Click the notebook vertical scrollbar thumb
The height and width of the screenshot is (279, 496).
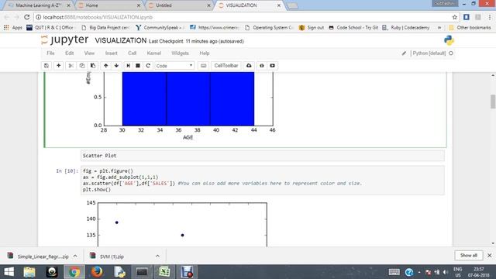click(x=493, y=102)
